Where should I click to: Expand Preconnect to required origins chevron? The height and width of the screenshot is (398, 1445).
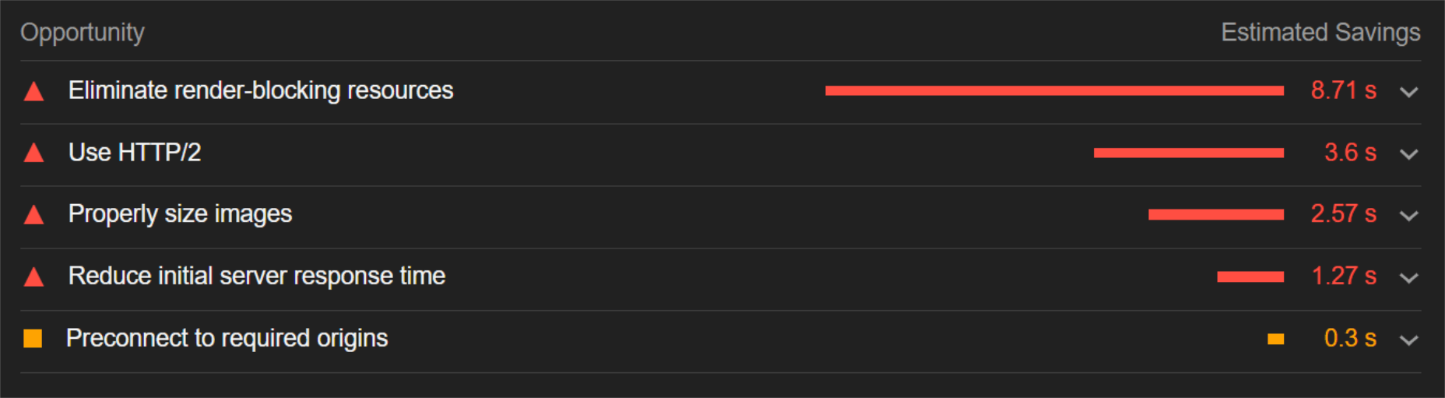coord(1408,340)
